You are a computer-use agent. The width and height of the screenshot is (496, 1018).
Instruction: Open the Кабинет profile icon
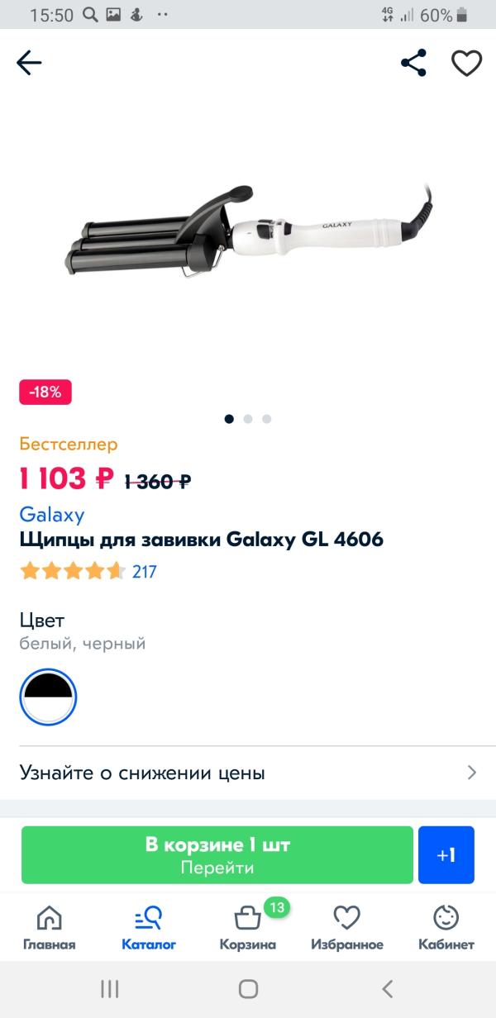[446, 927]
